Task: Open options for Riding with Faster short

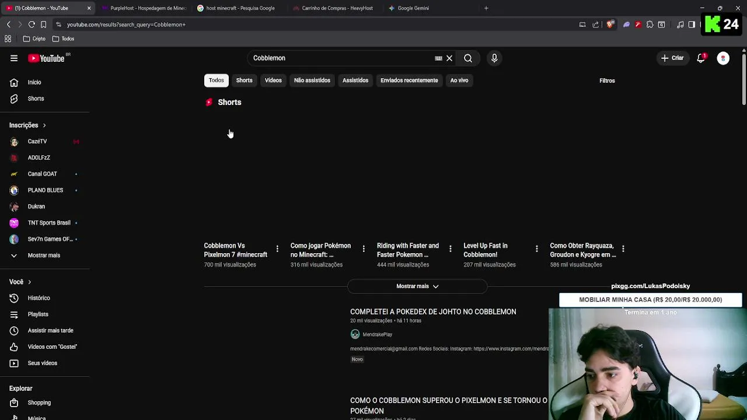Action: click(x=450, y=249)
